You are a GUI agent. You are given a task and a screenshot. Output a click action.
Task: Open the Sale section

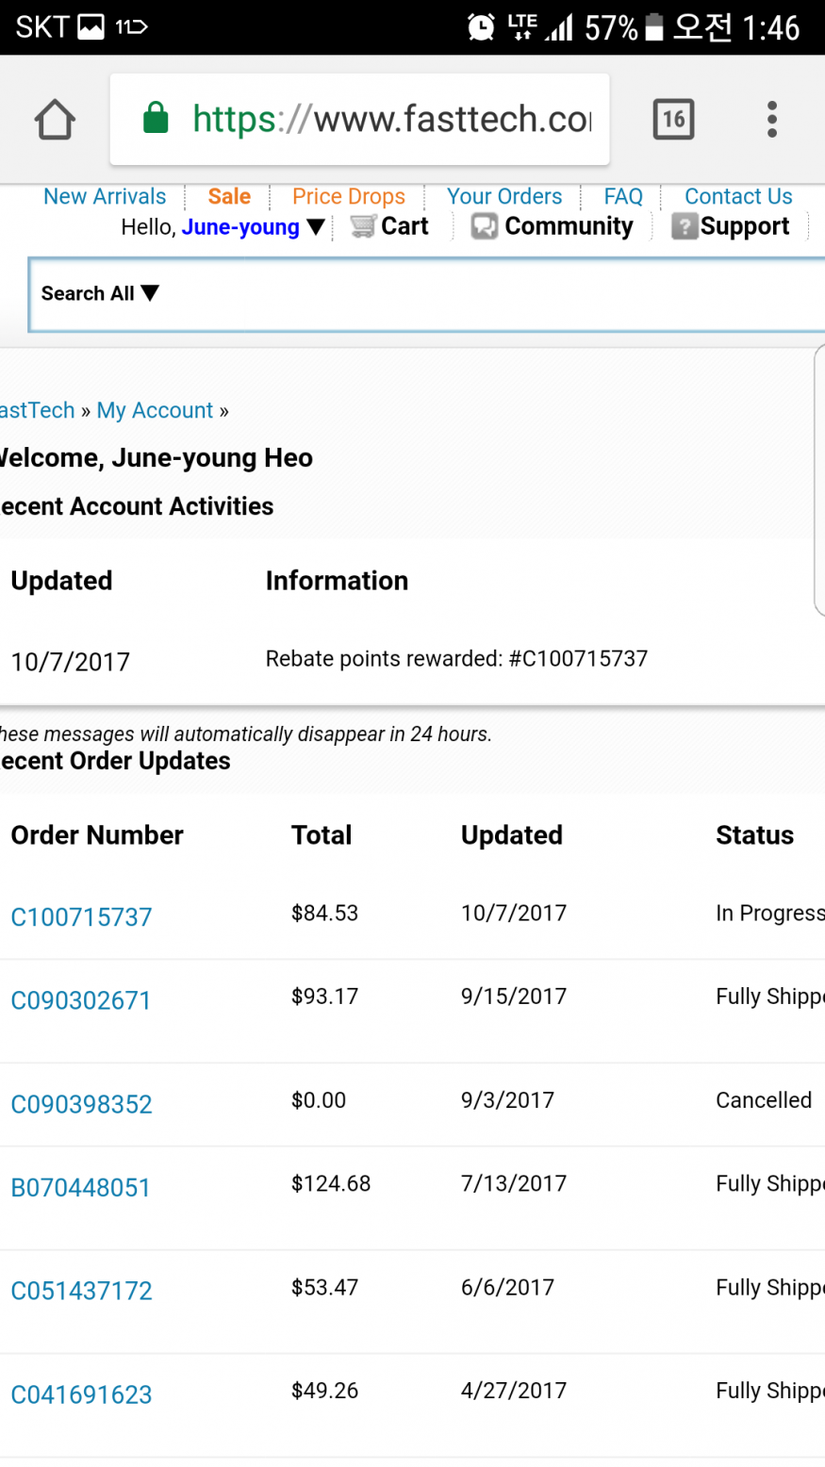click(229, 196)
